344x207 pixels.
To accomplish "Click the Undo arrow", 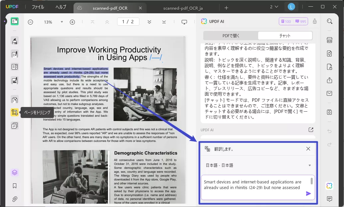I will coord(329,131).
